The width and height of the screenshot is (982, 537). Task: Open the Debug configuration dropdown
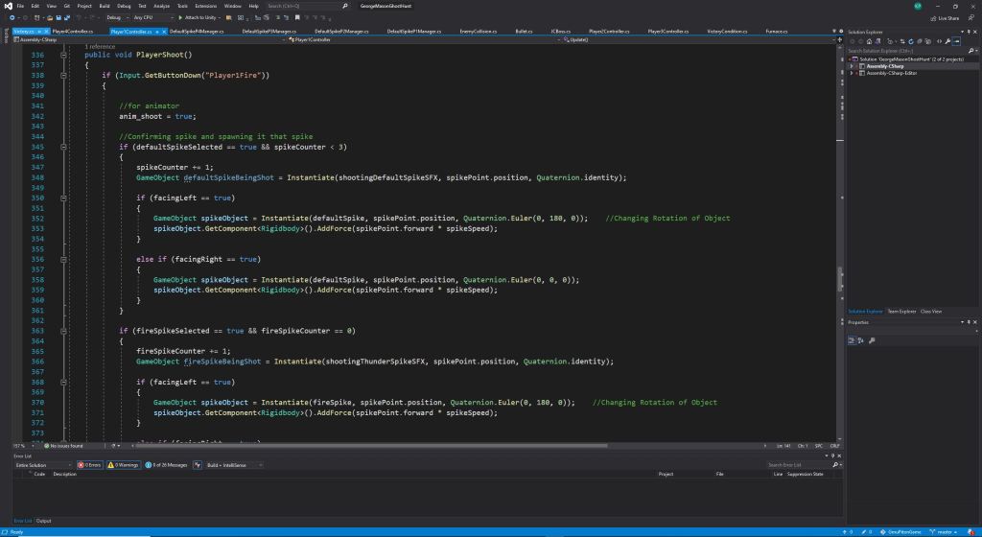[x=115, y=17]
